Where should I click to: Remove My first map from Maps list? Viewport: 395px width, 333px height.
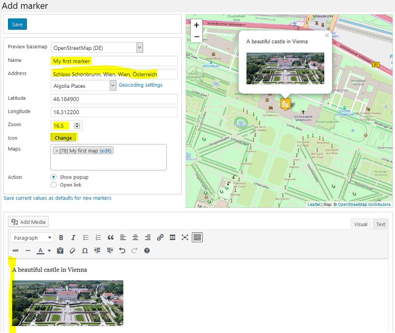tap(57, 151)
